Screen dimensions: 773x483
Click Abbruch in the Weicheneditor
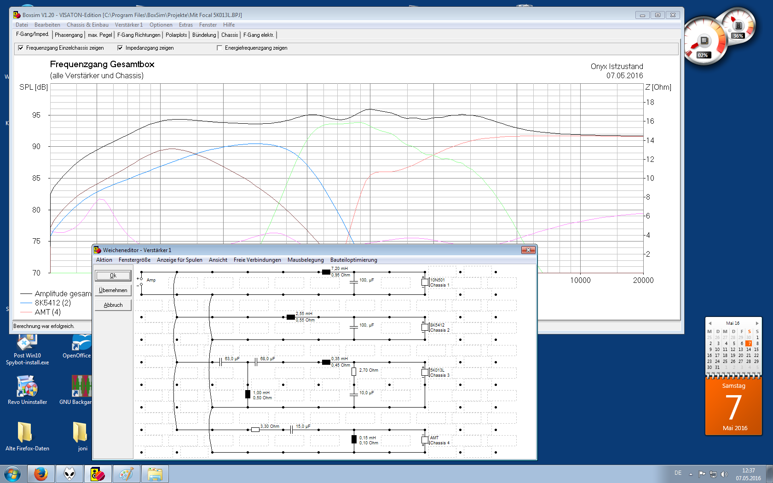click(x=113, y=305)
